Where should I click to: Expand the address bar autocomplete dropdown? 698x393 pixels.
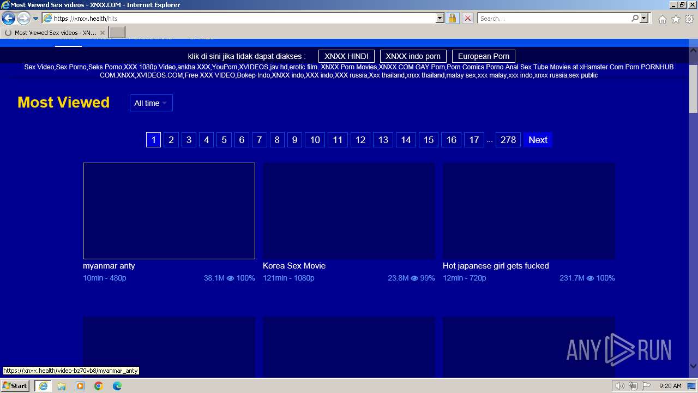click(440, 19)
